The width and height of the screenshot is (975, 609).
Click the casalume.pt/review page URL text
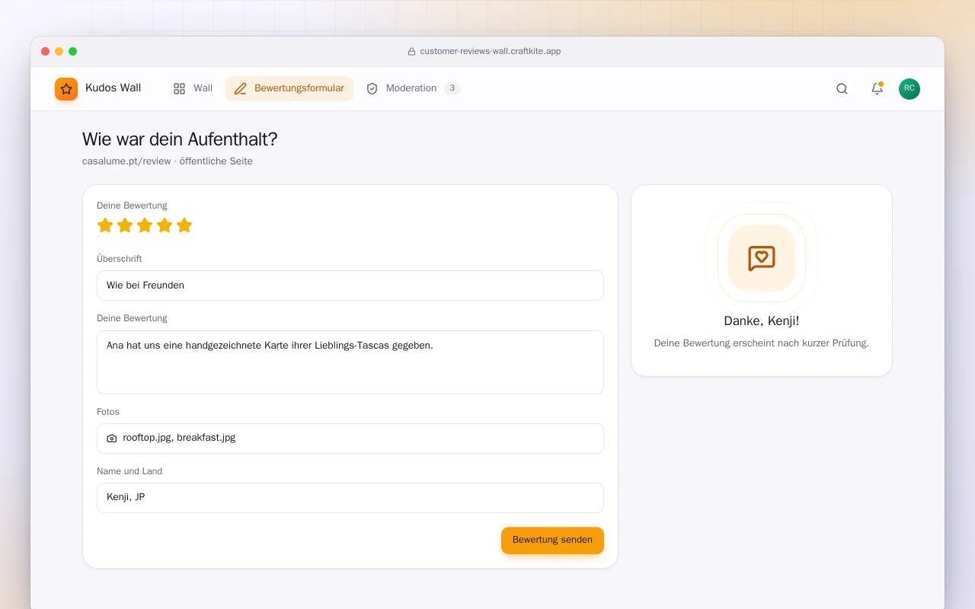[126, 161]
